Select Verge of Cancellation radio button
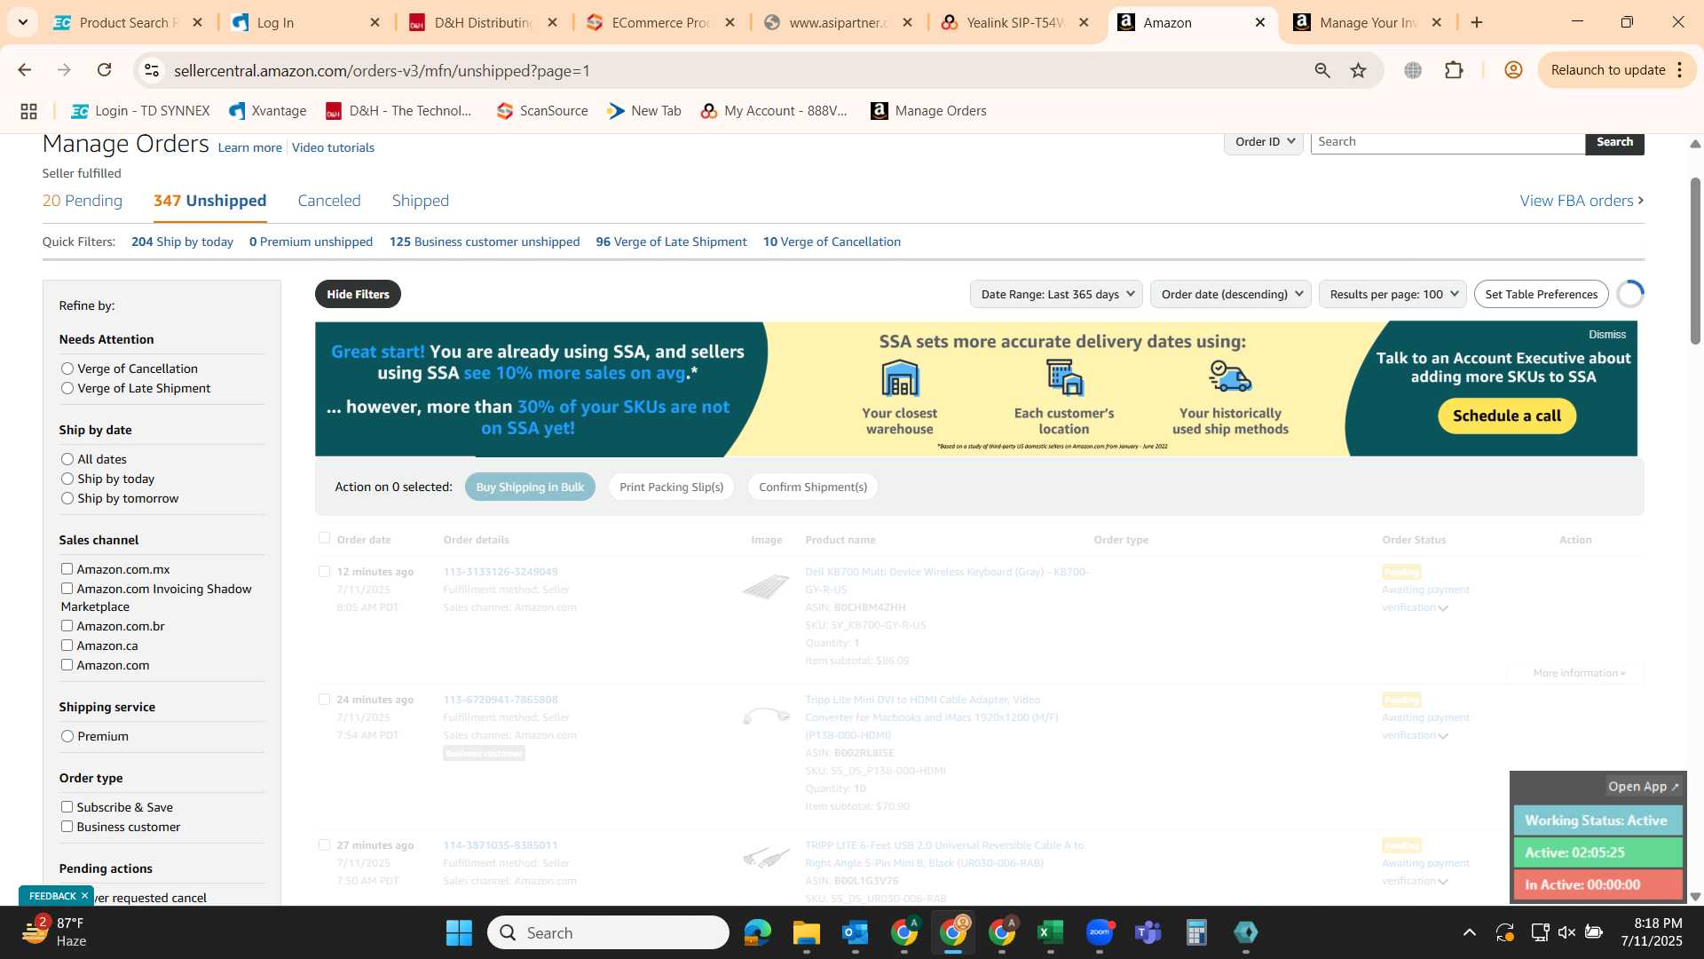The width and height of the screenshot is (1704, 959). [67, 369]
